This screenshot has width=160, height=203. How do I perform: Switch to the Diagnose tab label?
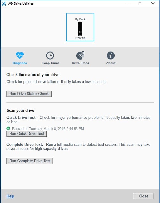pos(20,63)
